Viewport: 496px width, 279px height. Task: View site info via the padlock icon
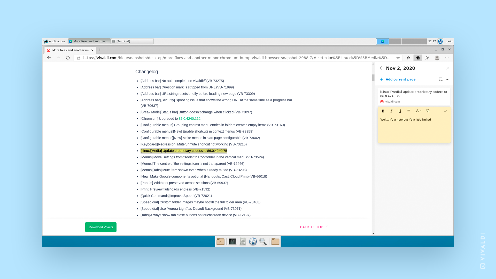(x=79, y=58)
